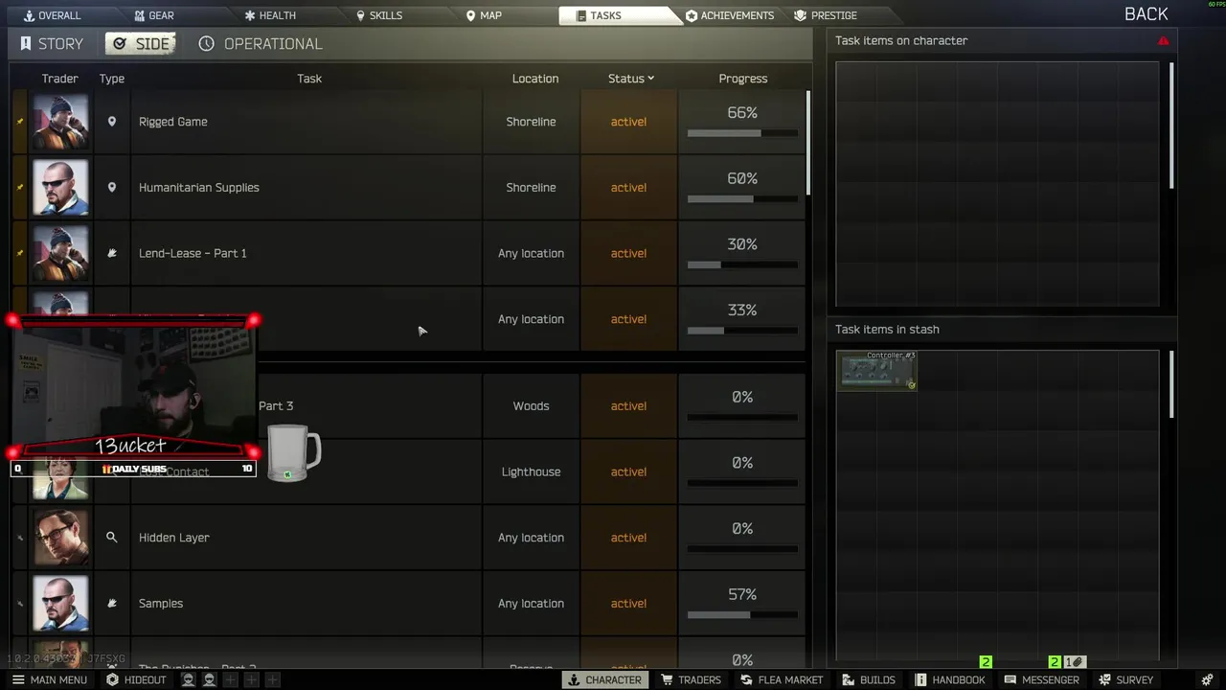Image resolution: width=1226 pixels, height=690 pixels.
Task: Toggle pin marker on Lend-Lease Part 1
Action: tap(20, 253)
